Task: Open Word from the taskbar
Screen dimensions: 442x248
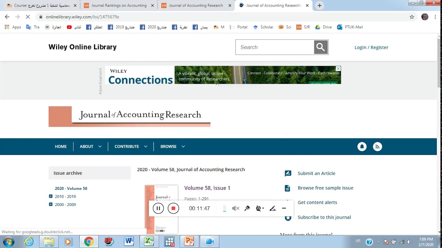Action: (129, 242)
